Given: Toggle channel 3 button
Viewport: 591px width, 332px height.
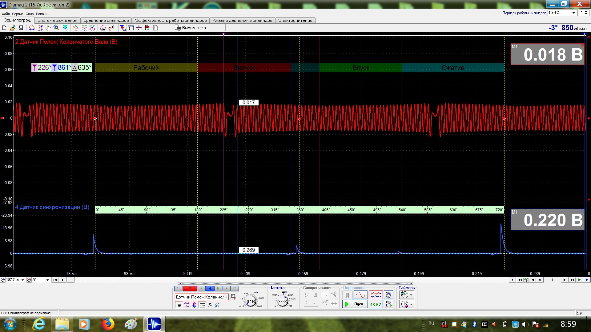Looking at the screenshot, I should coord(201,289).
